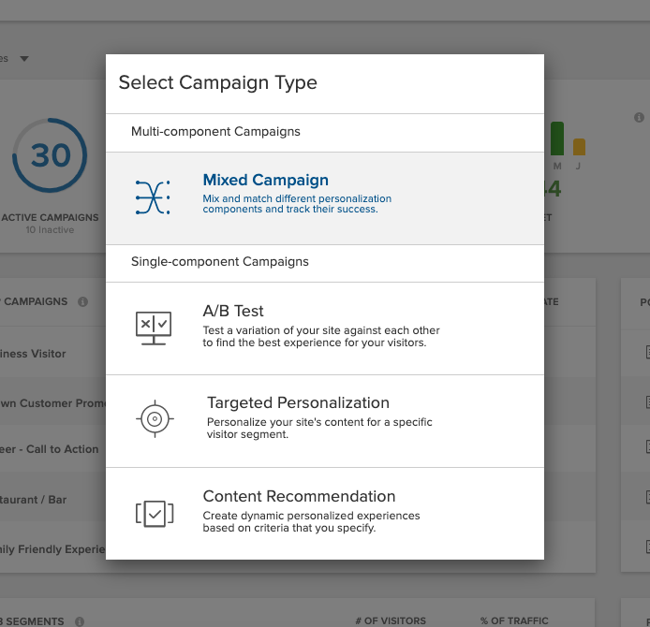Click Content Recommendation description text
This screenshot has height=627, width=650.
click(x=311, y=521)
